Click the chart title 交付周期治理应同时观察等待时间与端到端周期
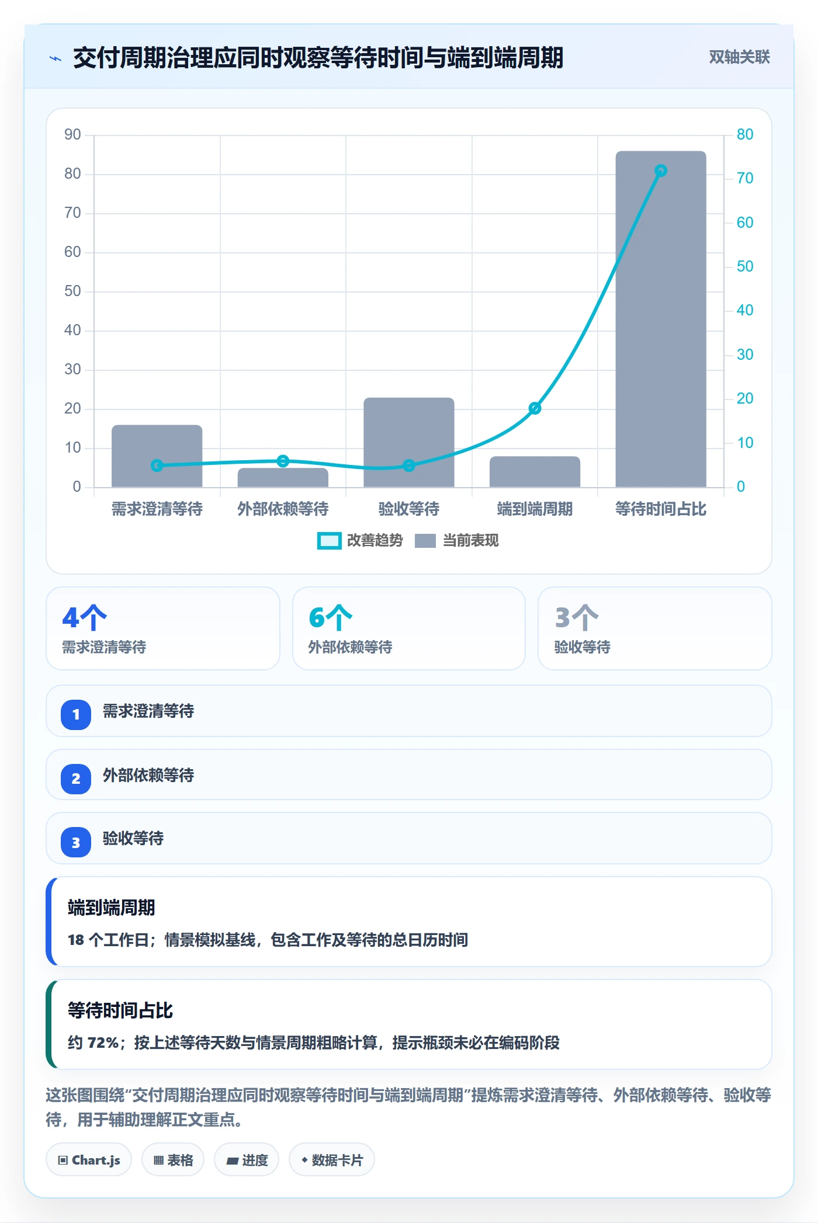 (318, 58)
